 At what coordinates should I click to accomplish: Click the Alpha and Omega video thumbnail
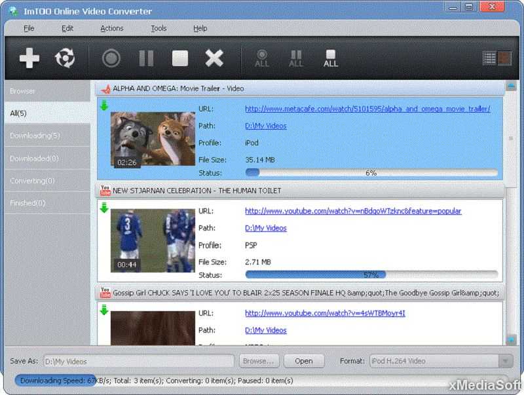pyautogui.click(x=153, y=139)
